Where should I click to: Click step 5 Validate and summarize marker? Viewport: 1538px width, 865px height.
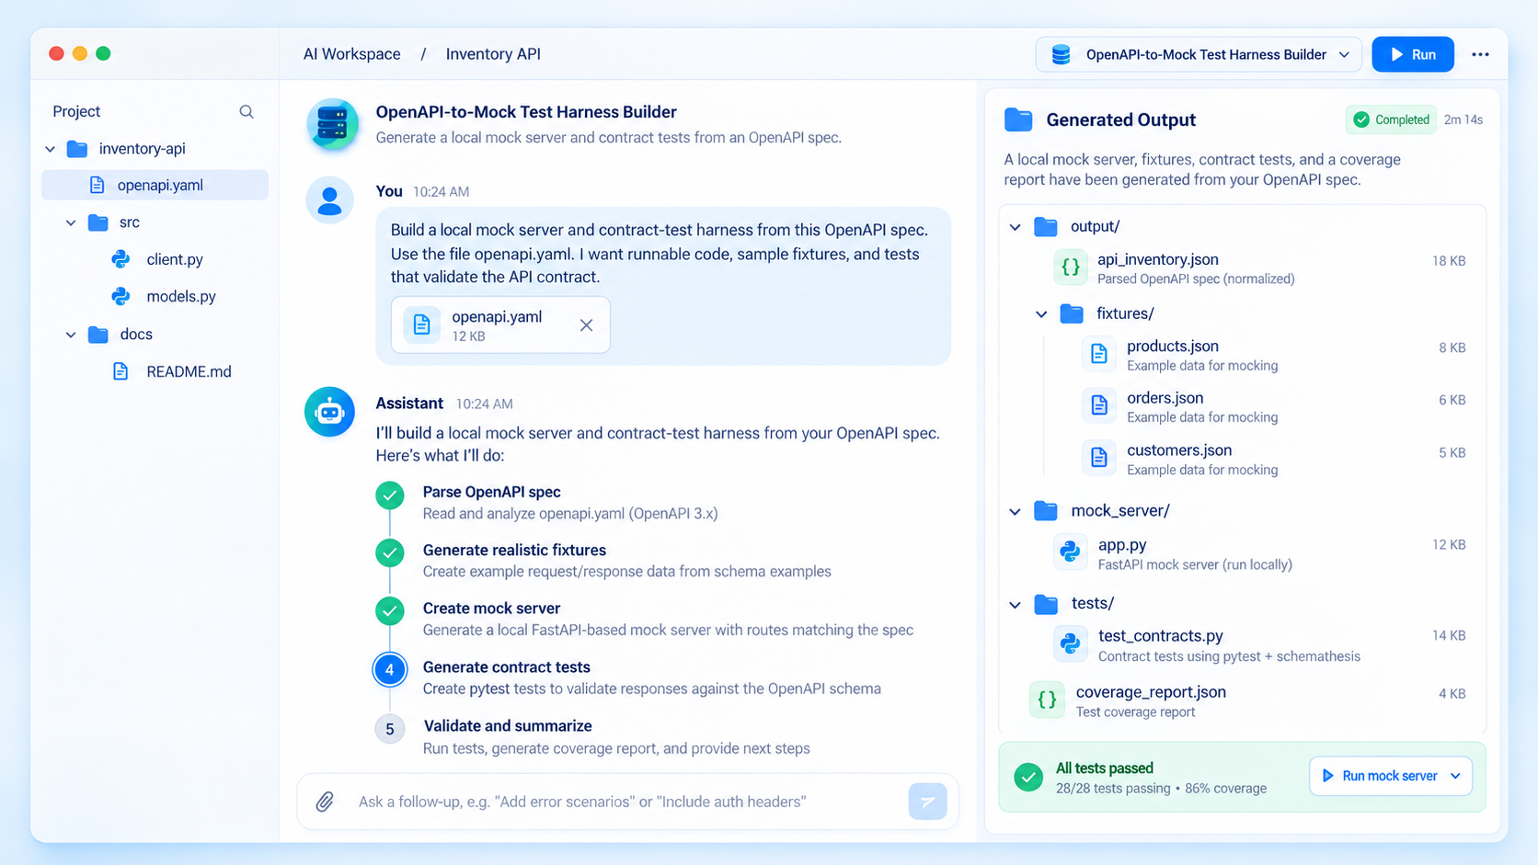tap(389, 729)
